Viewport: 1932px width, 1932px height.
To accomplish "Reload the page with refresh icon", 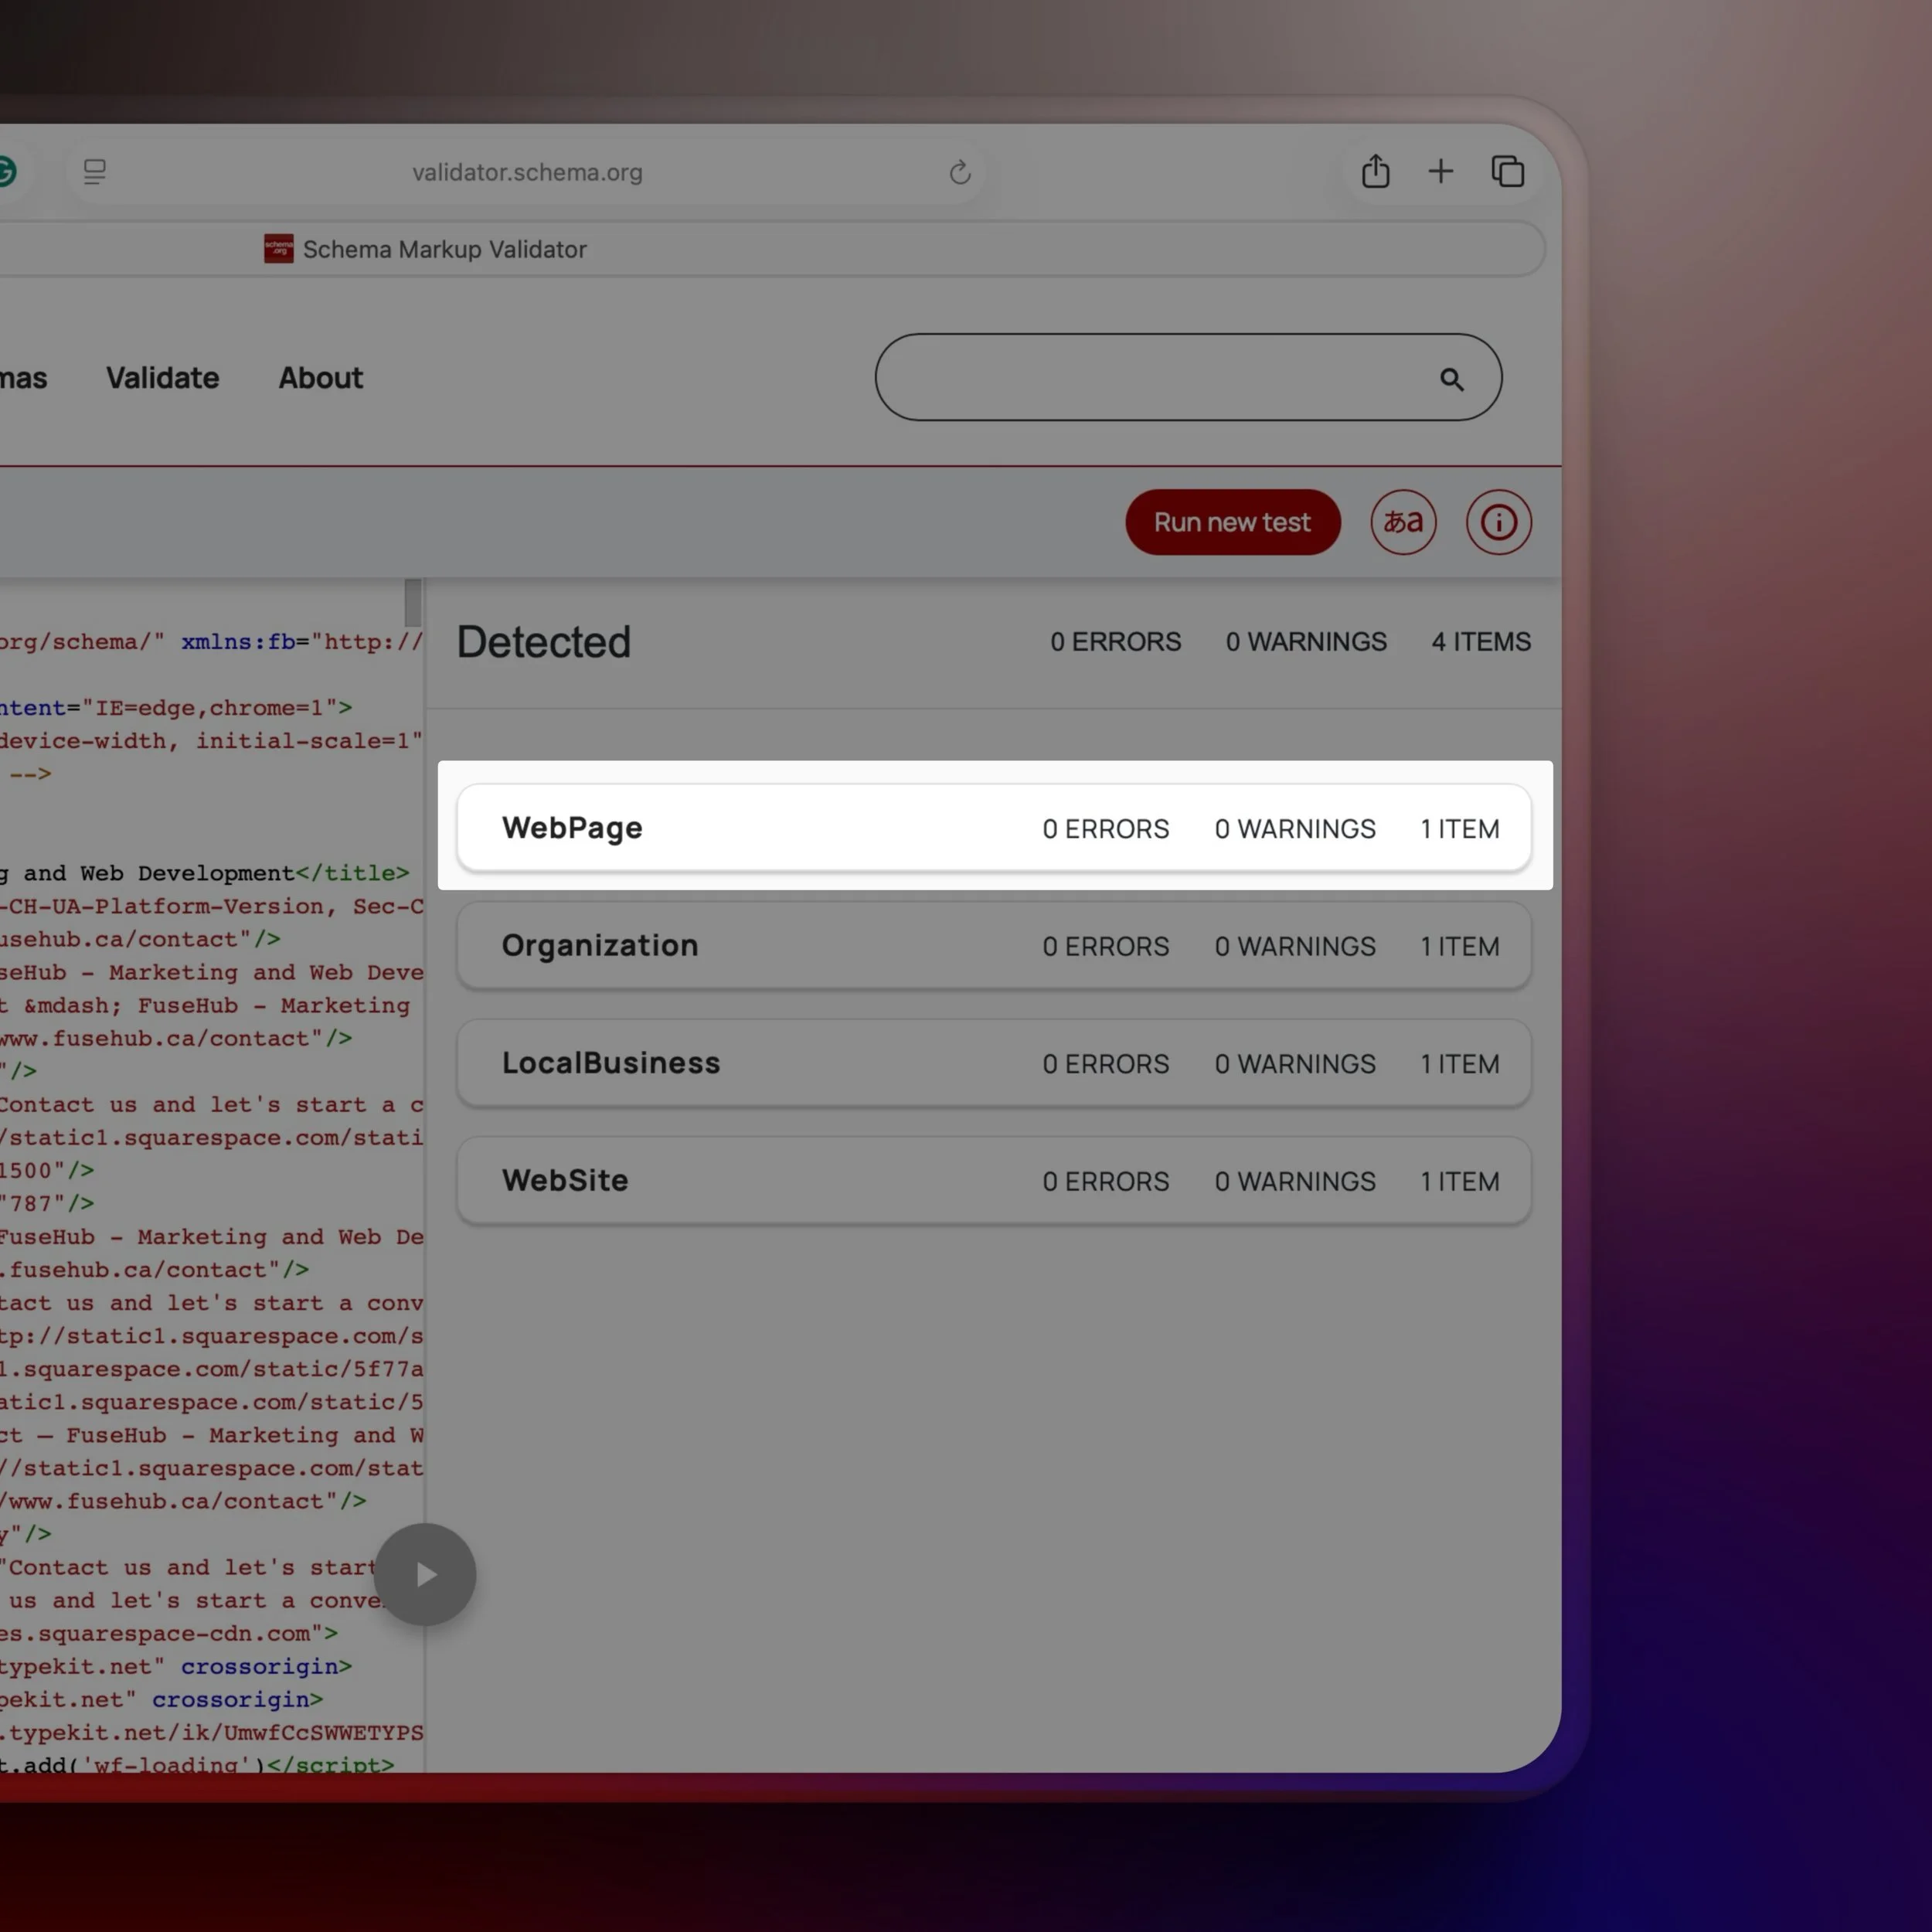I will pyautogui.click(x=959, y=173).
